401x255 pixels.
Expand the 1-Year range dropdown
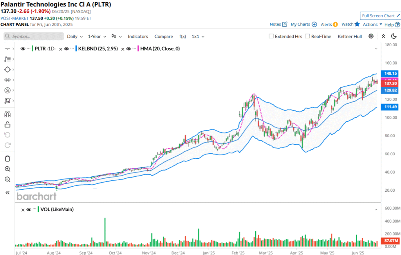click(x=97, y=36)
